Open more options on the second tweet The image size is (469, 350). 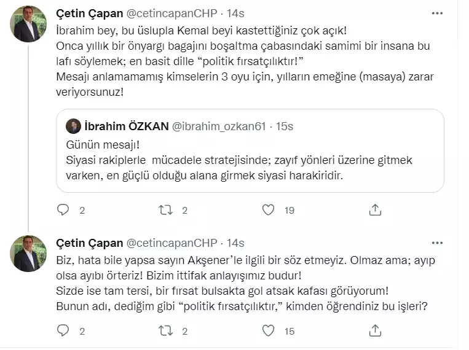(437, 243)
